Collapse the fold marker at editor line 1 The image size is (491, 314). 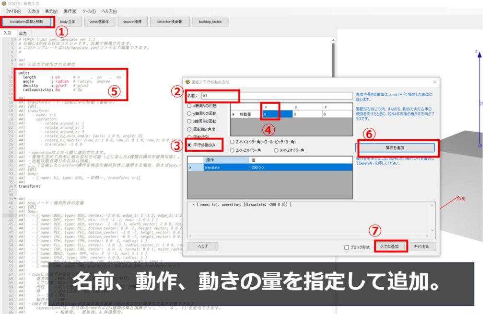[15, 39]
